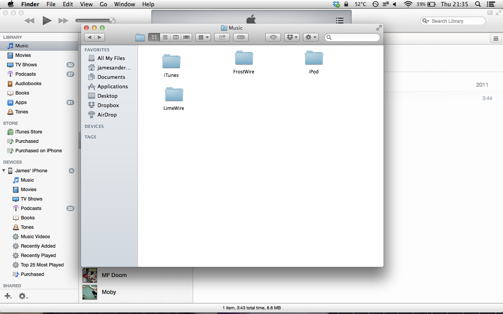Go back in Finder navigation
This screenshot has width=503, height=314.
(90, 37)
